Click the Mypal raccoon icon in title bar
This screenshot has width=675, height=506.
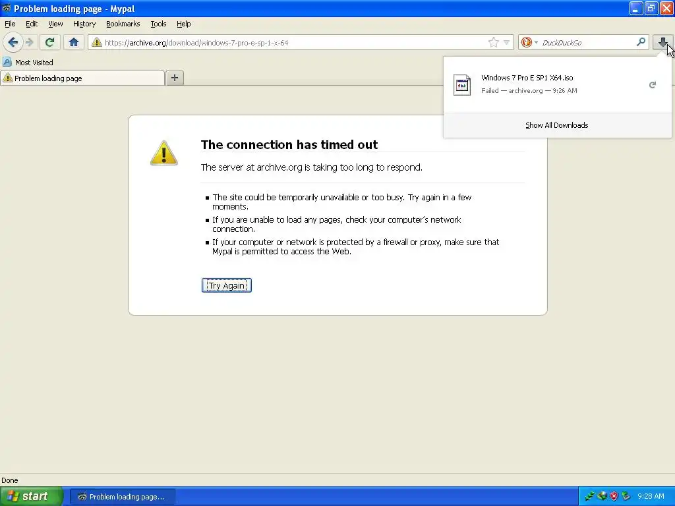point(6,8)
